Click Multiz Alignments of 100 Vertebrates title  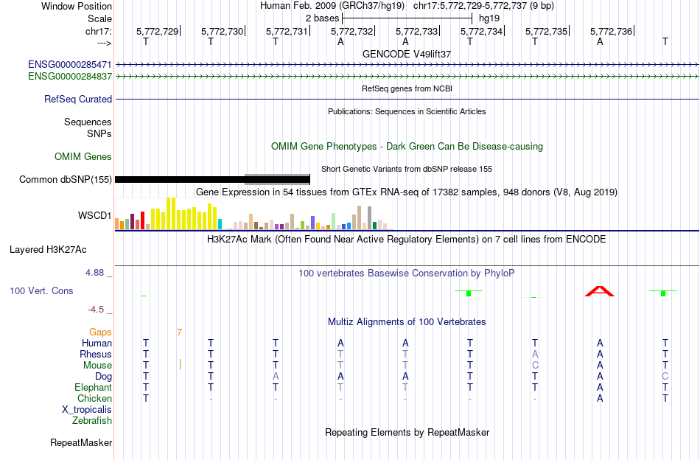point(407,322)
